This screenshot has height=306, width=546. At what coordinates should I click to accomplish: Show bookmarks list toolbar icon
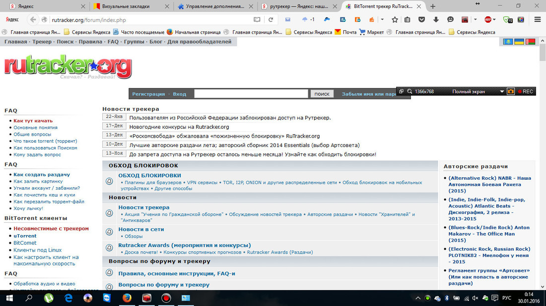point(407,20)
